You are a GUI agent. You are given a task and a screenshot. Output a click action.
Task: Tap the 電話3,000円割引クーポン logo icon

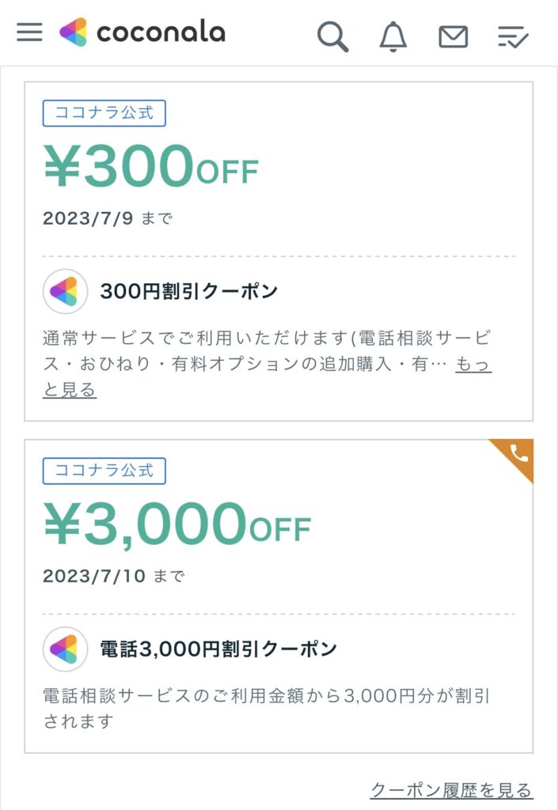(x=65, y=649)
